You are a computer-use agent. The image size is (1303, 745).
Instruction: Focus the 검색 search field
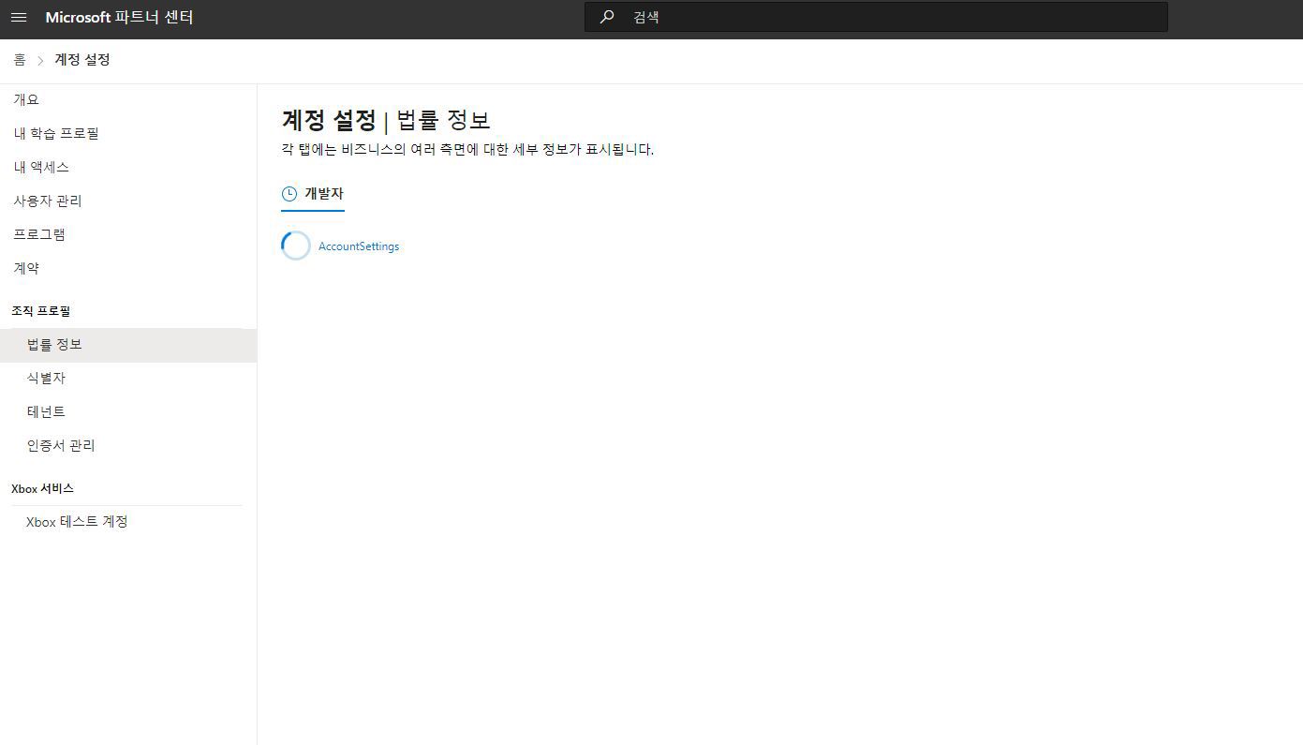pyautogui.click(x=876, y=17)
